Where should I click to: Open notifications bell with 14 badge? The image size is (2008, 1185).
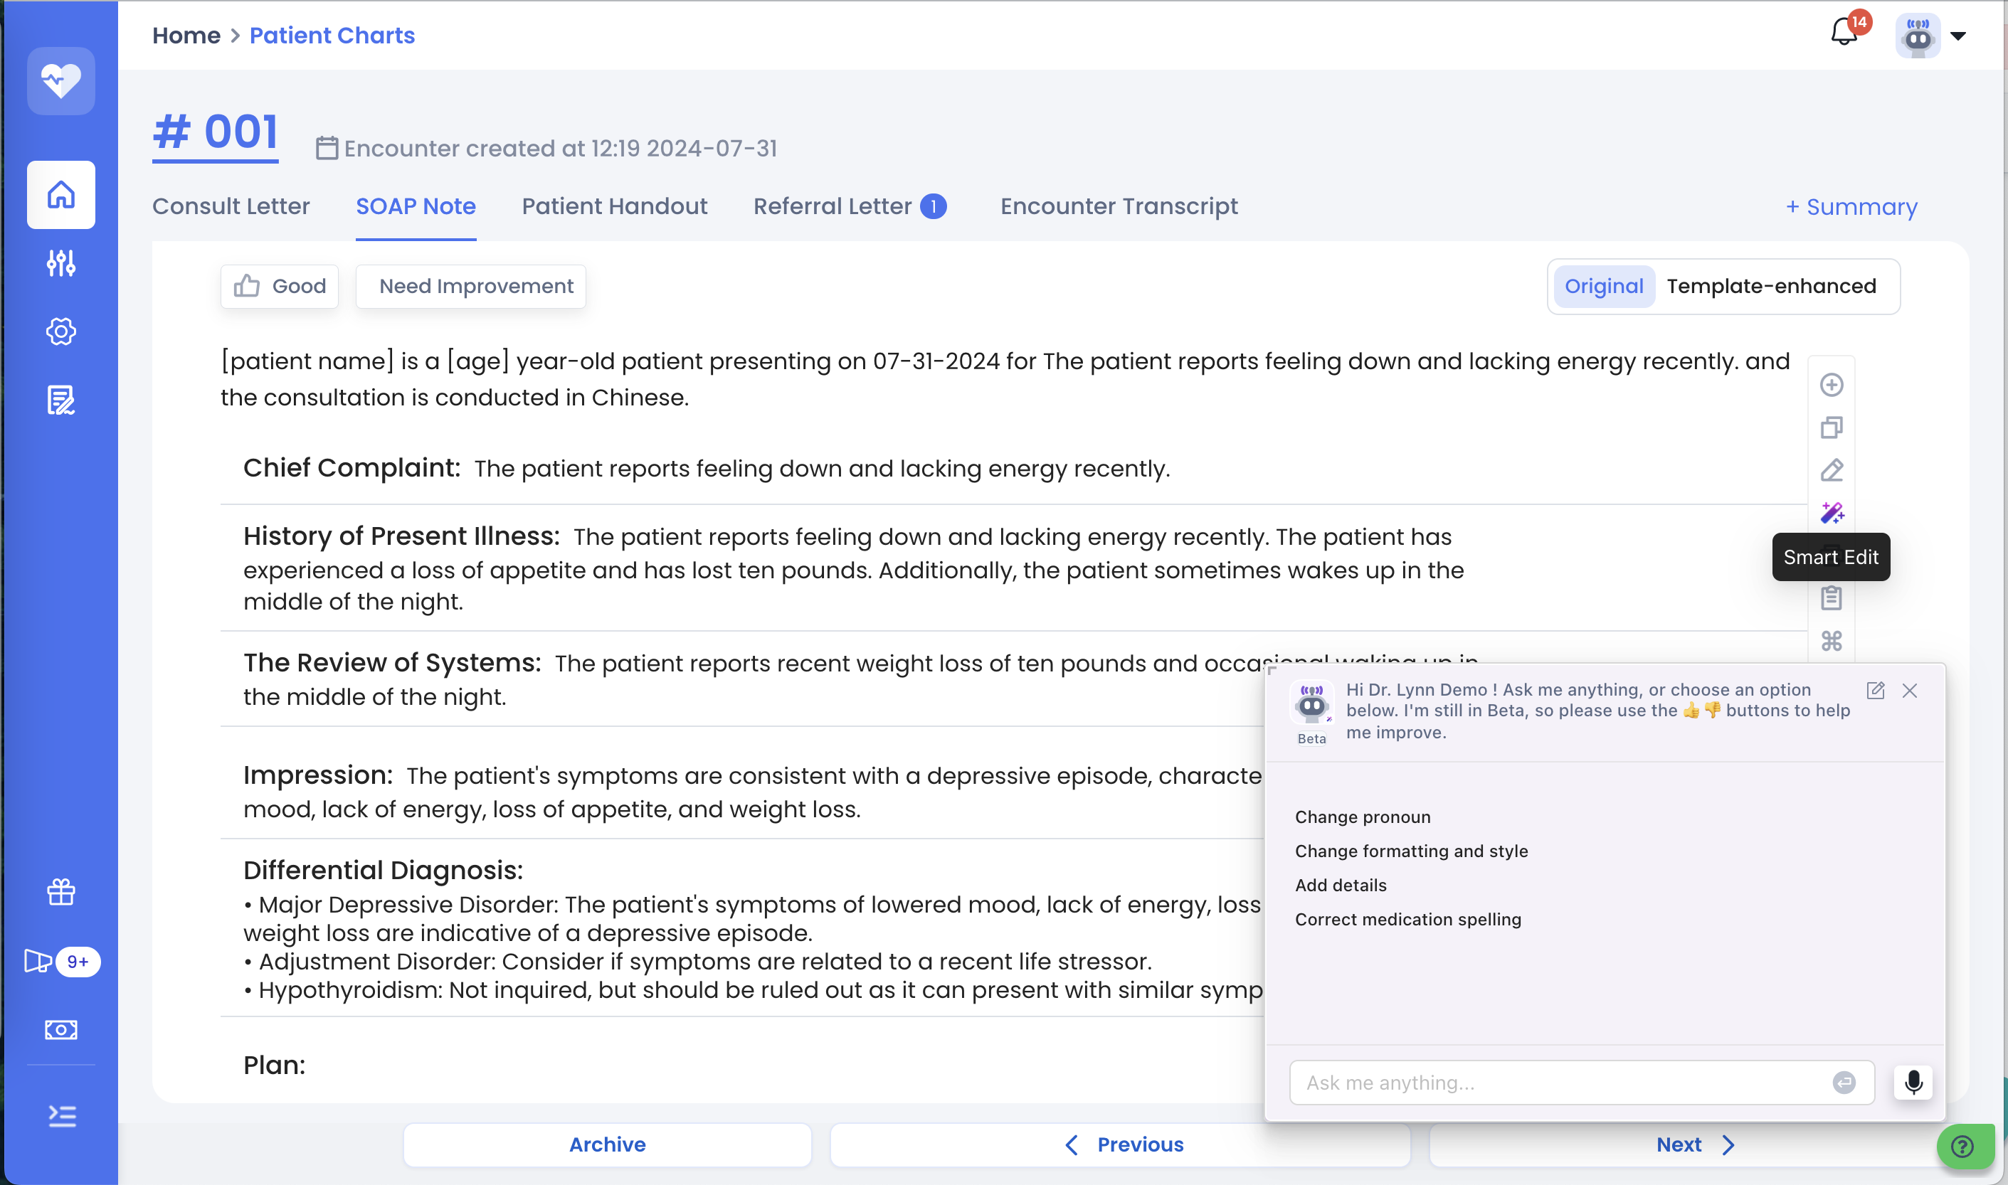pos(1844,33)
